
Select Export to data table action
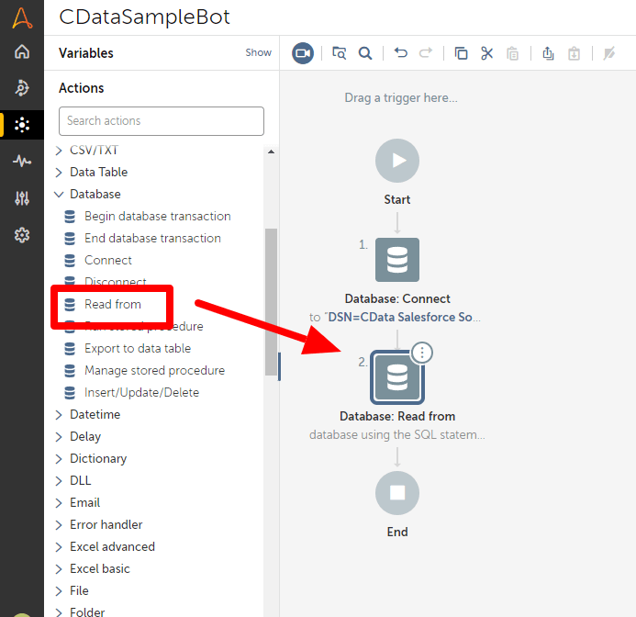[138, 349]
